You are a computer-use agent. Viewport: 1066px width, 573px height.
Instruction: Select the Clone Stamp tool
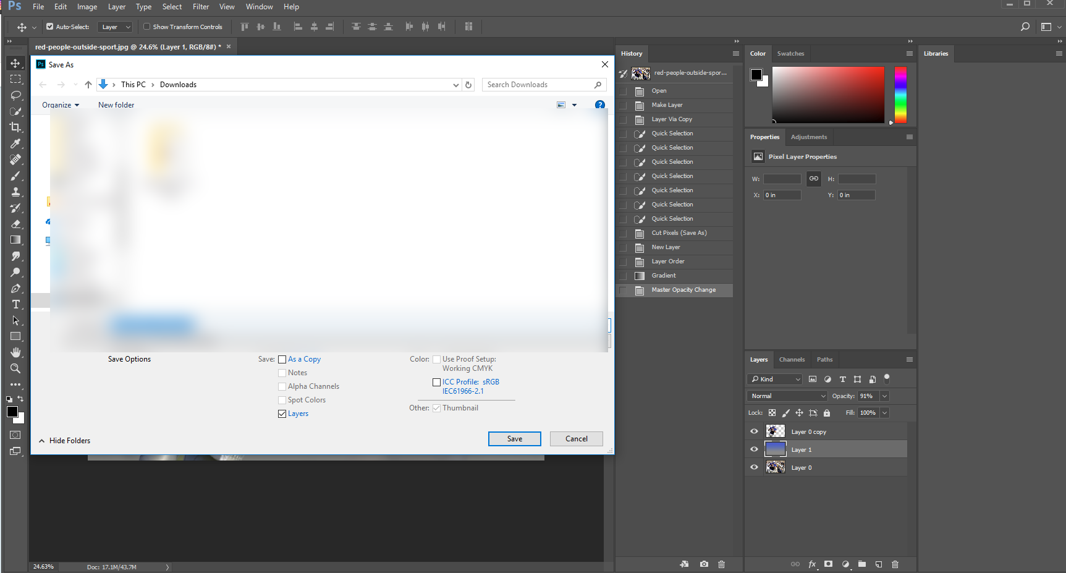15,192
